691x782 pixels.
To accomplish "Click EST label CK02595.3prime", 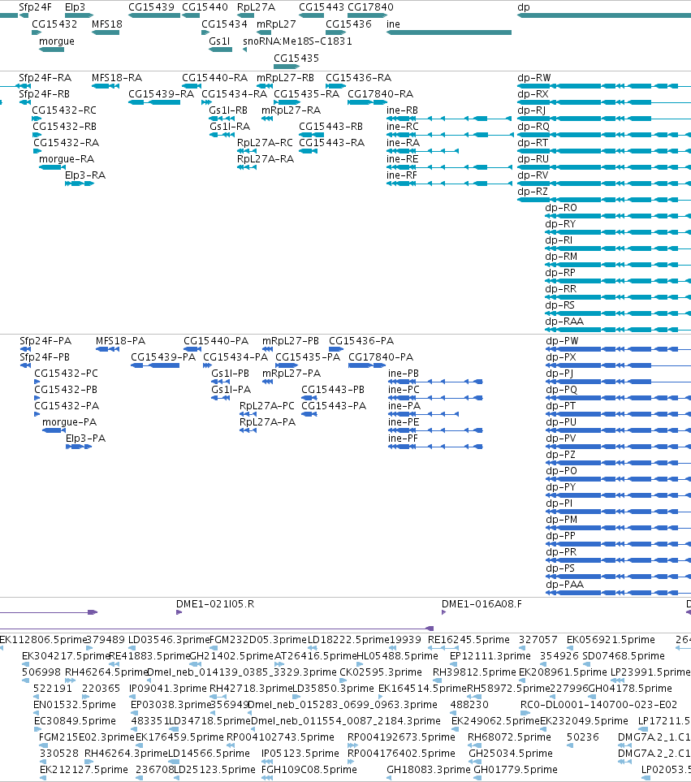I will [380, 672].
